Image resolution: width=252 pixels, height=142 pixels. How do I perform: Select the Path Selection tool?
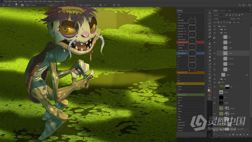[x=210, y=71]
